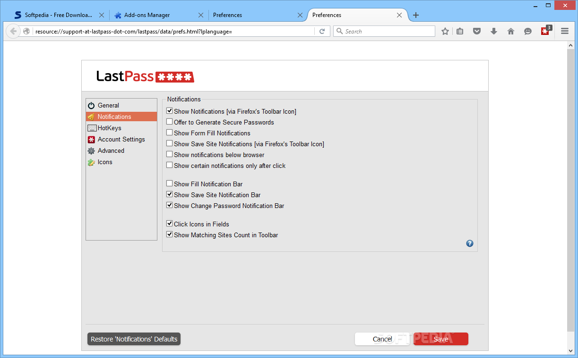Click the browser Search field
This screenshot has height=358, width=578.
[384, 31]
